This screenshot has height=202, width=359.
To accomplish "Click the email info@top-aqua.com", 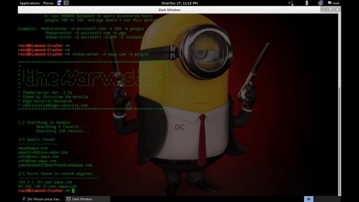I will tap(37, 161).
